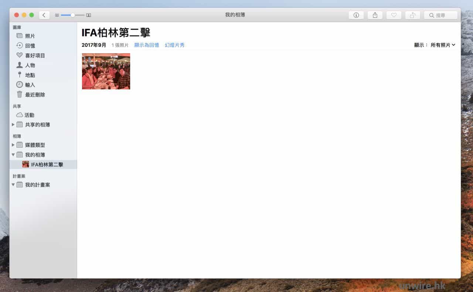The image size is (473, 292).
Task: Open 地點 (Places) in the sidebar
Action: 30,75
